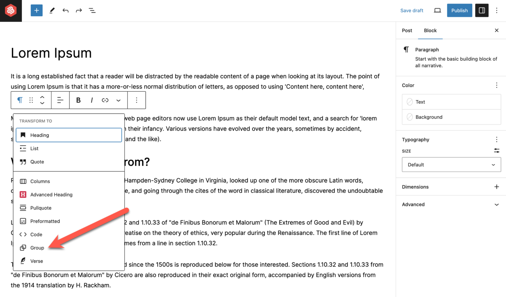This screenshot has width=506, height=297.
Task: Apply italic formatting to the text
Action: pyautogui.click(x=92, y=100)
